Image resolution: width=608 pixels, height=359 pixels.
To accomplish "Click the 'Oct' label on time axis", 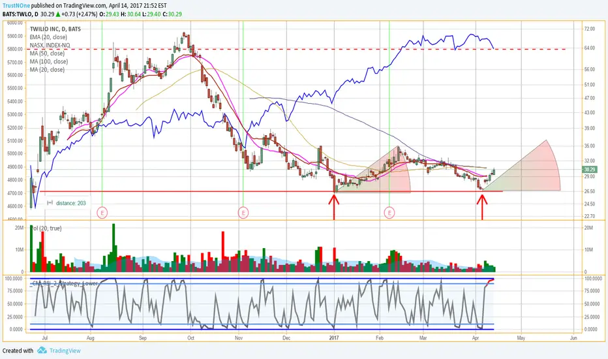I will (x=190, y=338).
